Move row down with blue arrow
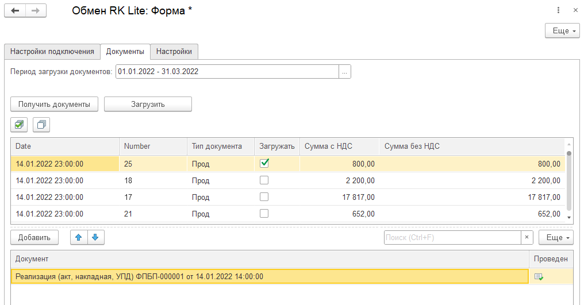584x305 pixels. tap(95, 237)
